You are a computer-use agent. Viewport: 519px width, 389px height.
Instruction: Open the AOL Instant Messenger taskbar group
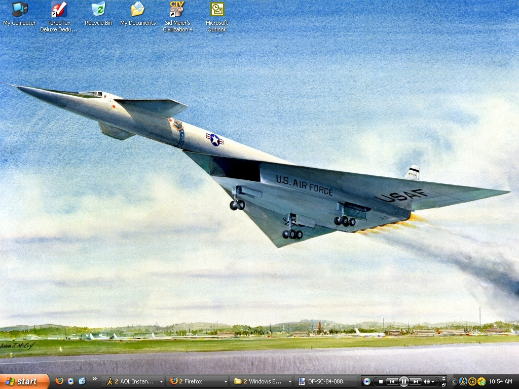[x=133, y=381]
